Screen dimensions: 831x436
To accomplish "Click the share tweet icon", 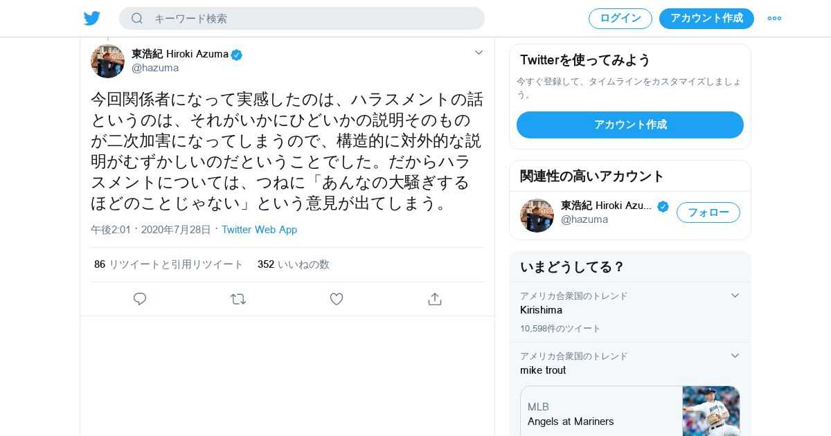I will coord(435,299).
